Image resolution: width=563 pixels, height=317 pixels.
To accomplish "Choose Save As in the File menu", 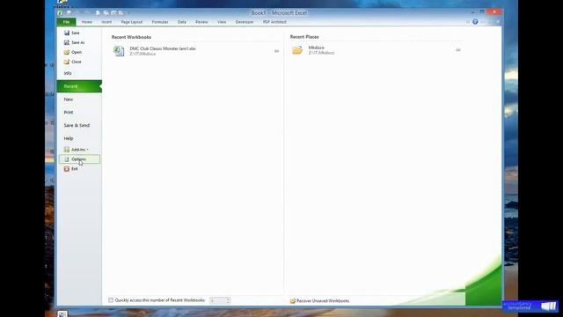I will pos(74,42).
